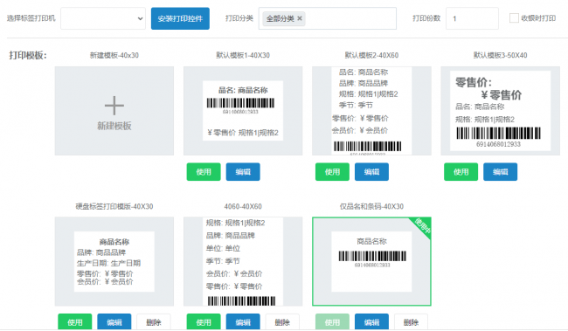Remove the 全部分类 tag with its x icon
This screenshot has height=331, width=568.
[x=300, y=18]
